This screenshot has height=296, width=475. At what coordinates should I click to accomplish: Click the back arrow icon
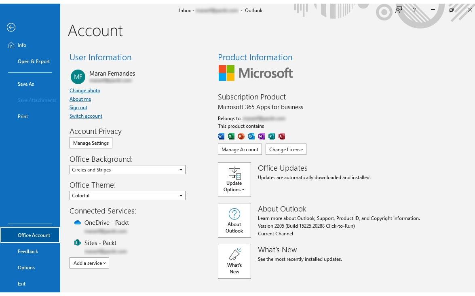[x=11, y=27]
